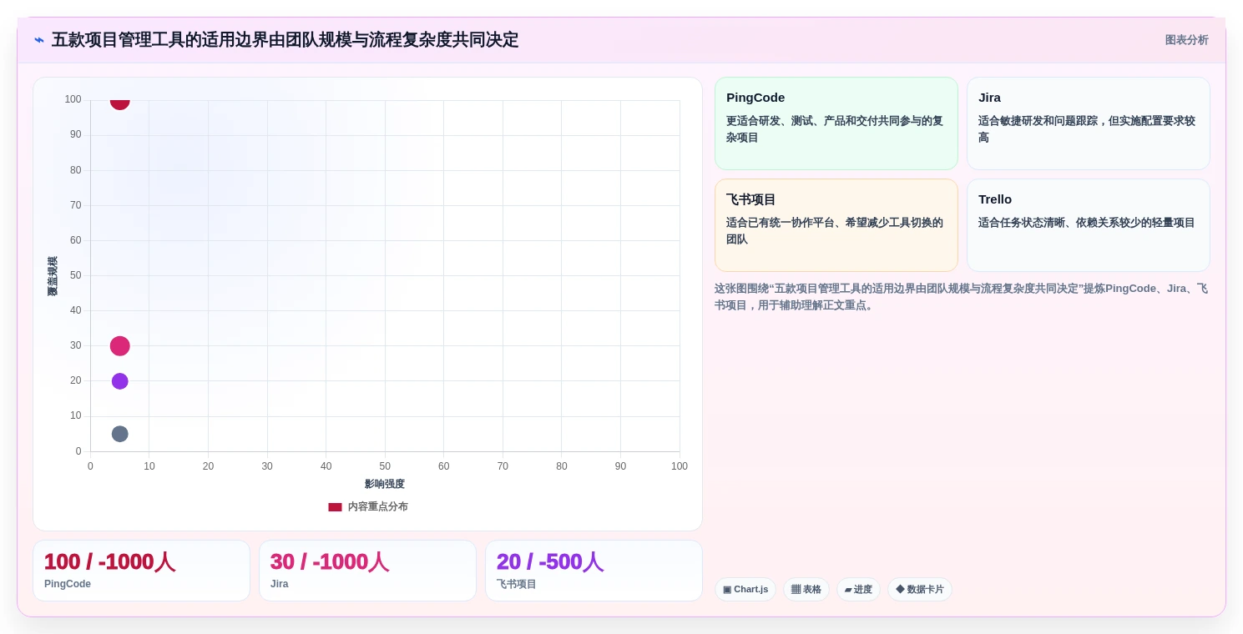Viewport: 1243px width, 634px height.
Task: Select the Chart.js tag
Action: (x=745, y=590)
